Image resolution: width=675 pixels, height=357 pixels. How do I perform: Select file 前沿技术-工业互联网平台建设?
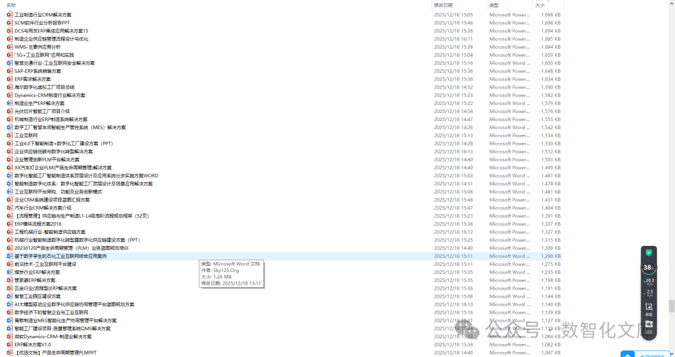pos(46,264)
